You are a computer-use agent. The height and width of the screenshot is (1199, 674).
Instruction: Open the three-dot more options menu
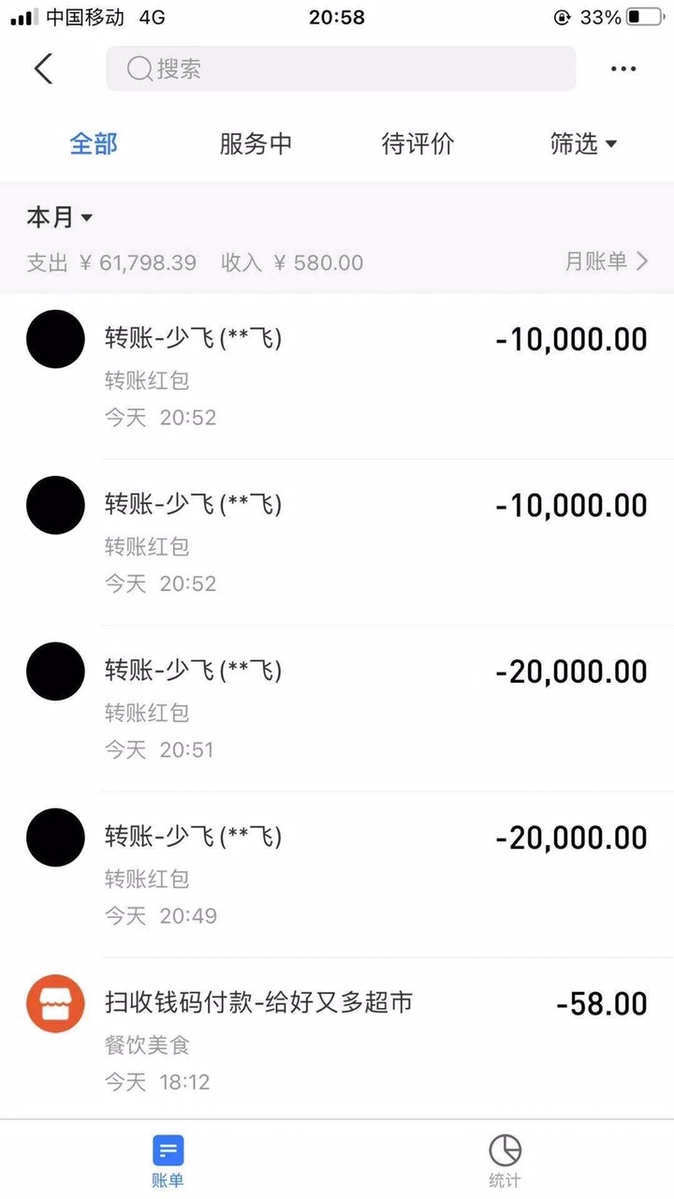623,69
